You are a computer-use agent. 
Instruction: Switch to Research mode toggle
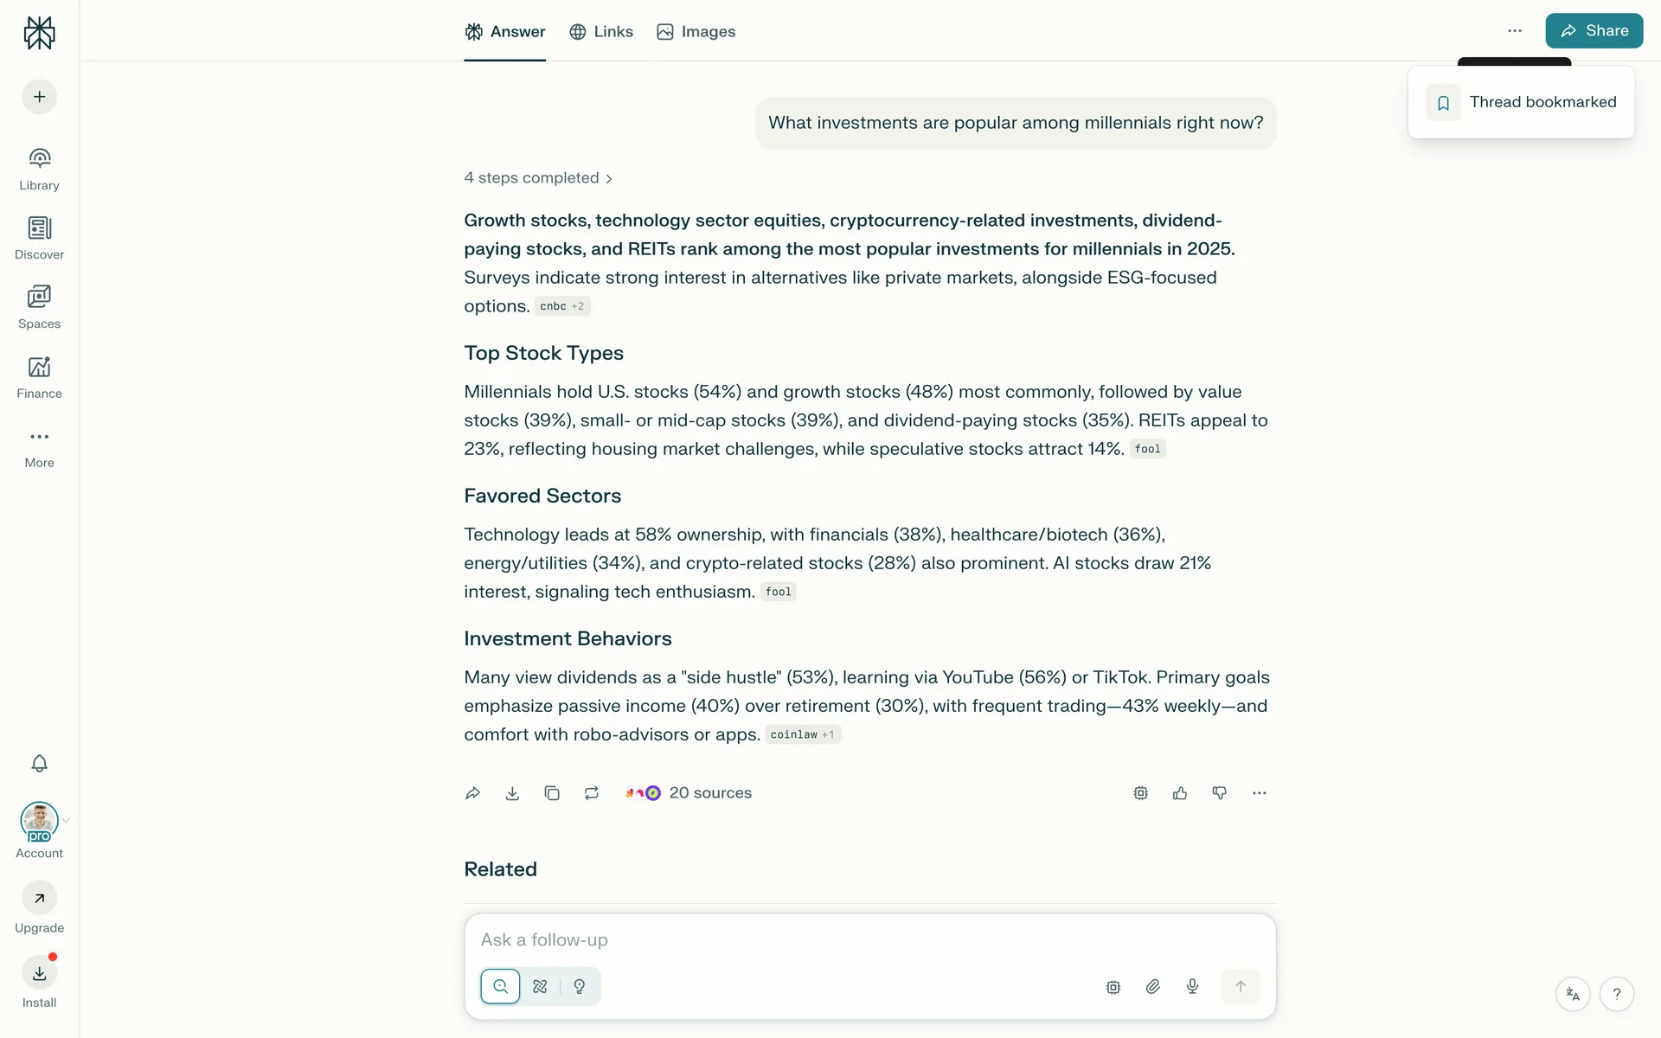pos(540,986)
